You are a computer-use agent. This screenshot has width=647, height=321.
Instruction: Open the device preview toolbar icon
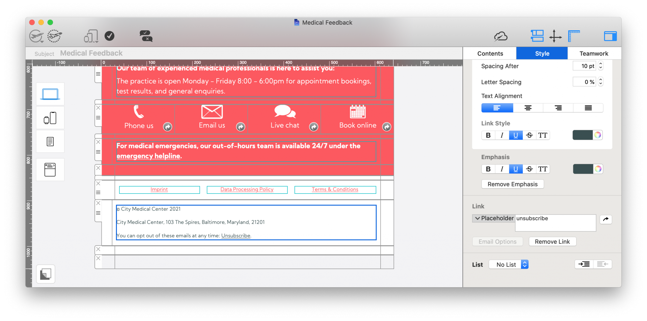pos(91,36)
